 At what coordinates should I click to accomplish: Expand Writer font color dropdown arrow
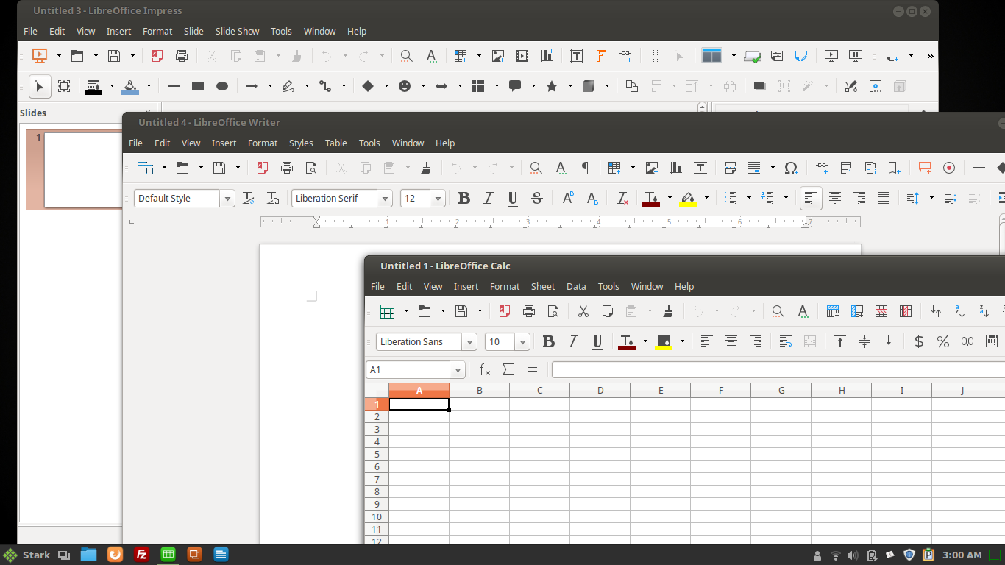click(669, 198)
